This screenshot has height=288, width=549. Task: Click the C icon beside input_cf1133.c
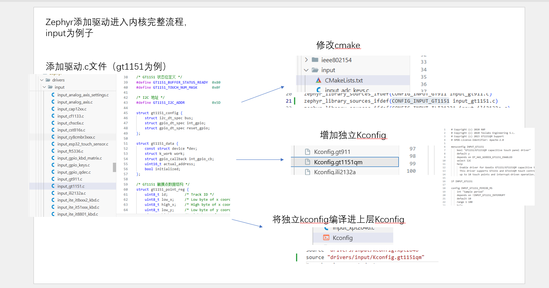click(x=54, y=116)
